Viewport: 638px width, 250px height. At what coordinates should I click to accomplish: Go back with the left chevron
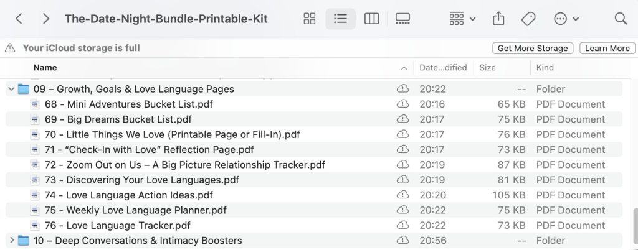(x=19, y=19)
